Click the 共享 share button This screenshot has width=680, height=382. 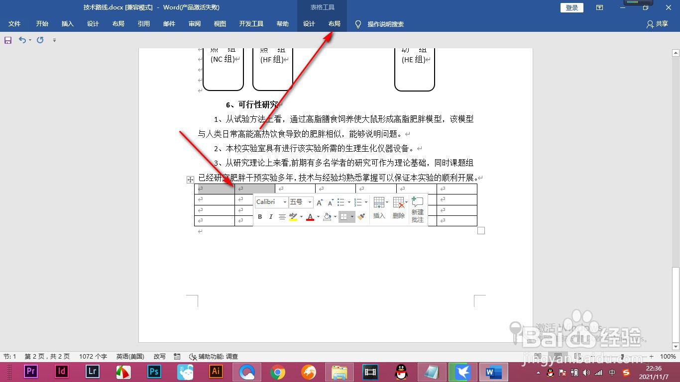657,24
